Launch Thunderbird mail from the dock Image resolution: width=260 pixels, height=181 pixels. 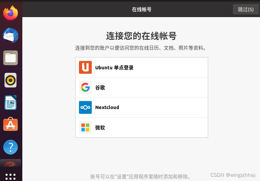pyautogui.click(x=11, y=35)
